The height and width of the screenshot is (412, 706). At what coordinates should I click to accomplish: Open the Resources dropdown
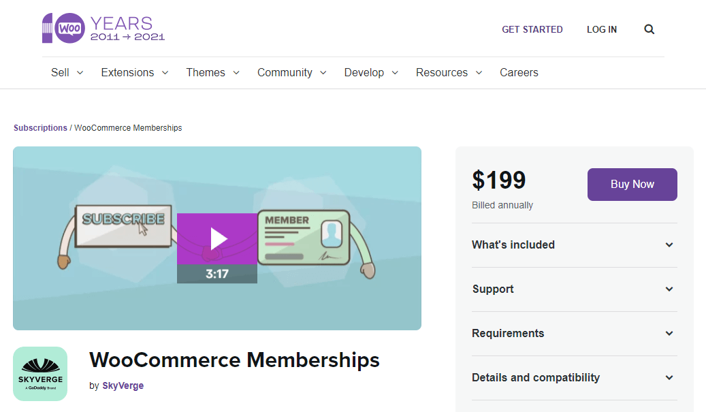[449, 73]
